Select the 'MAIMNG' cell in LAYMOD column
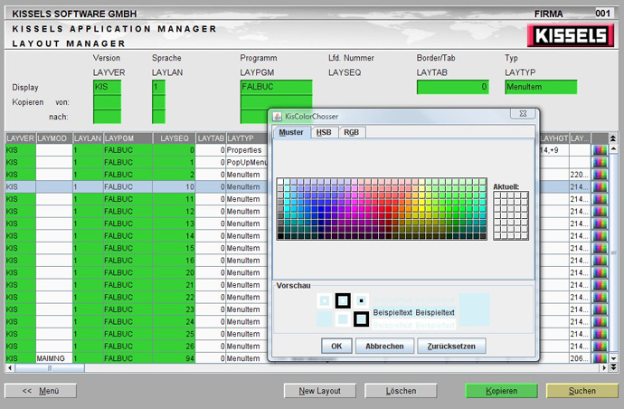The height and width of the screenshot is (409, 624). [54, 358]
